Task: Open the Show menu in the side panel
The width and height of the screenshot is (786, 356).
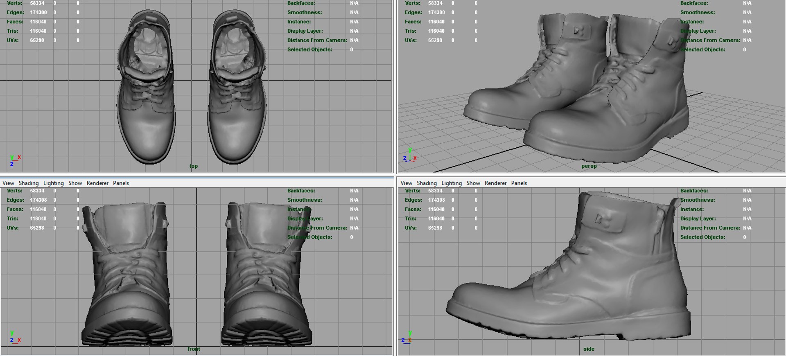Action: [473, 183]
